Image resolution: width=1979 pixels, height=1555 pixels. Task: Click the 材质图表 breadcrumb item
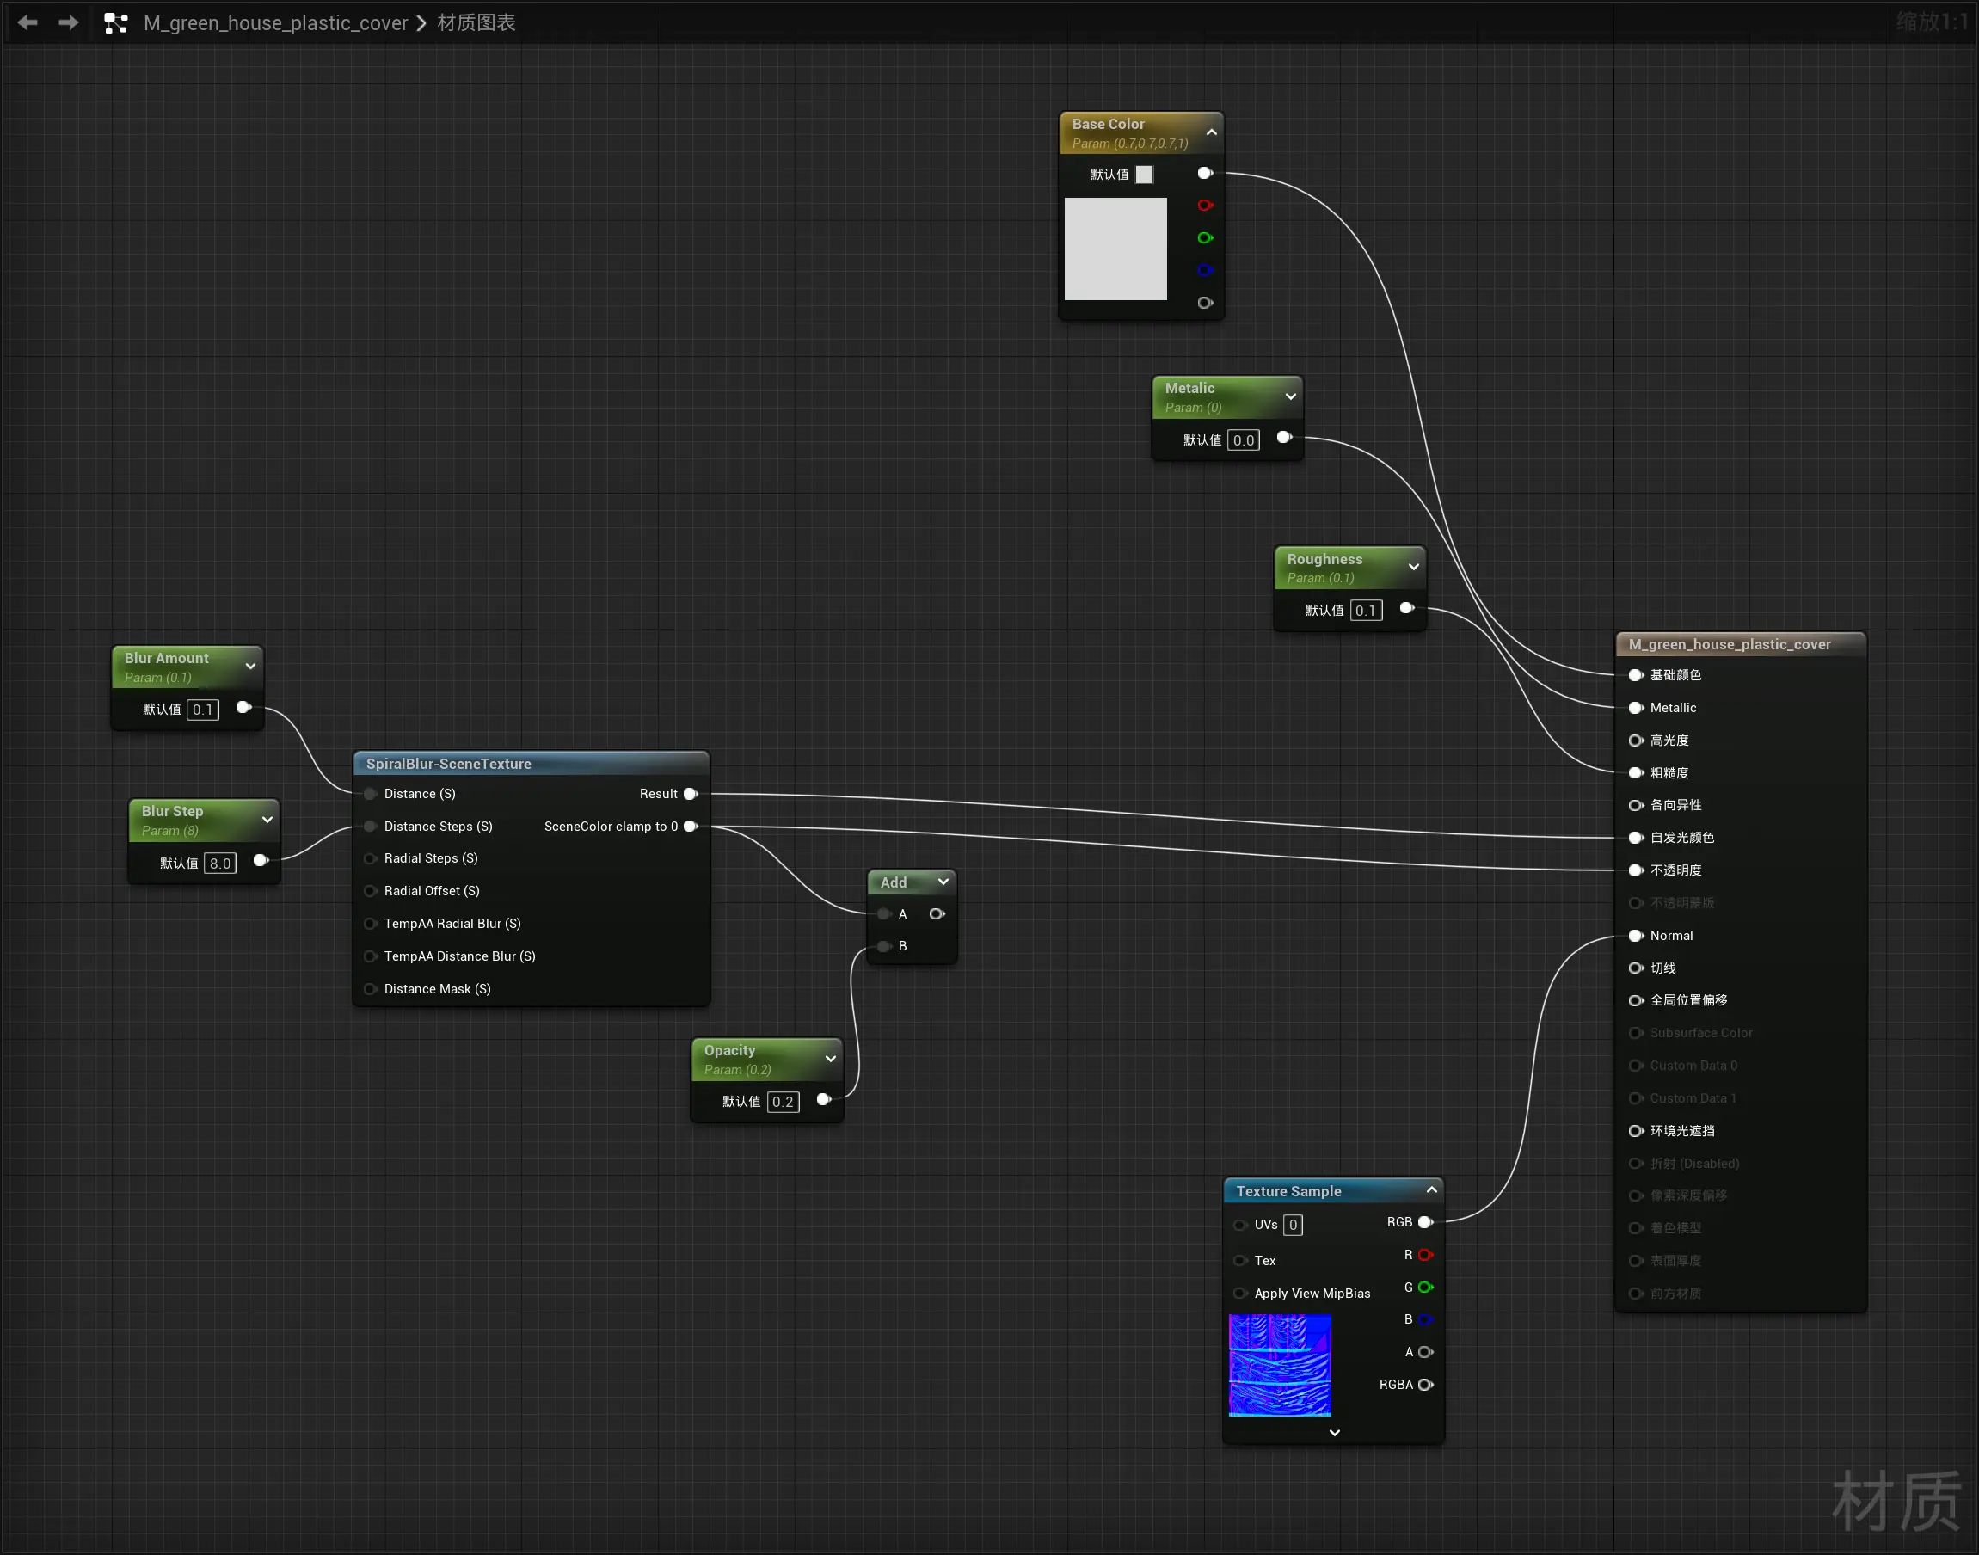476,22
